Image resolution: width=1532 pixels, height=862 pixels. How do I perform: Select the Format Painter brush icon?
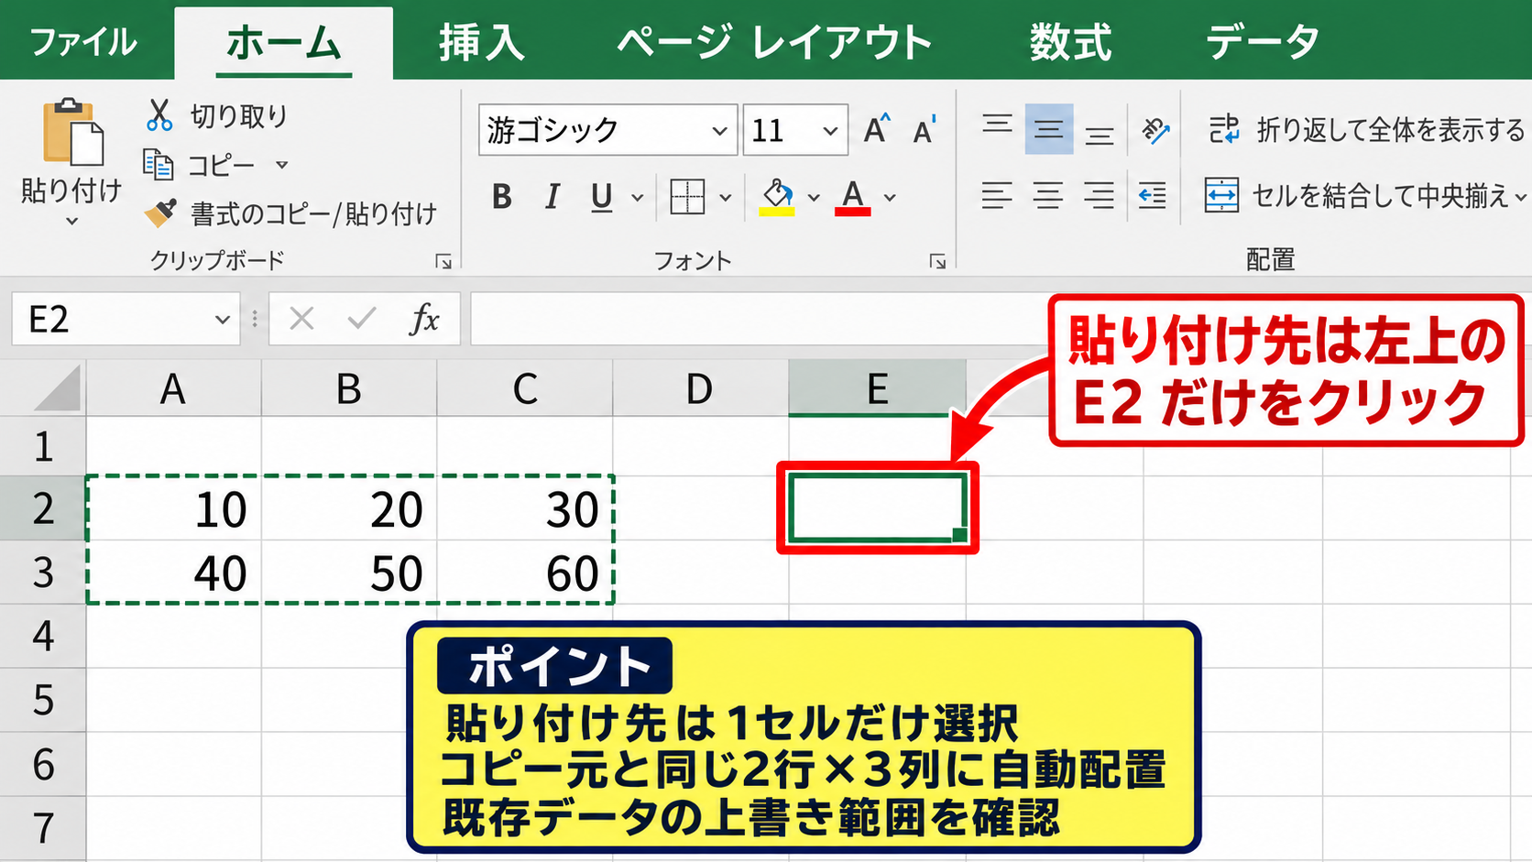click(x=160, y=213)
